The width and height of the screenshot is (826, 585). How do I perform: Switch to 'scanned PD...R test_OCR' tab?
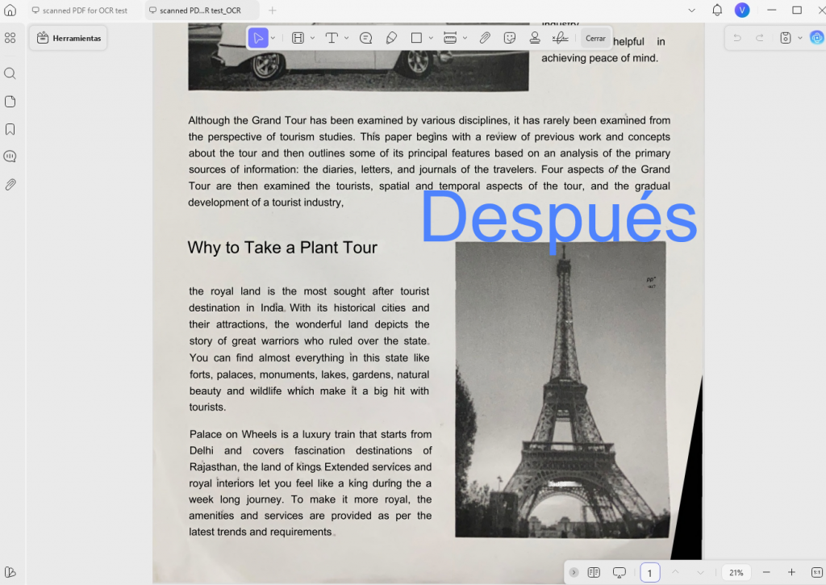[x=201, y=10]
